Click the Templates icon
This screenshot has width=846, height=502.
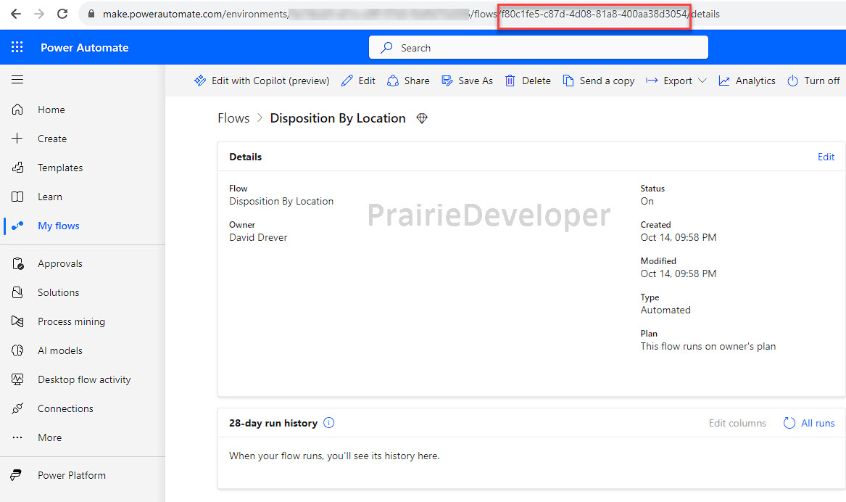coord(17,168)
